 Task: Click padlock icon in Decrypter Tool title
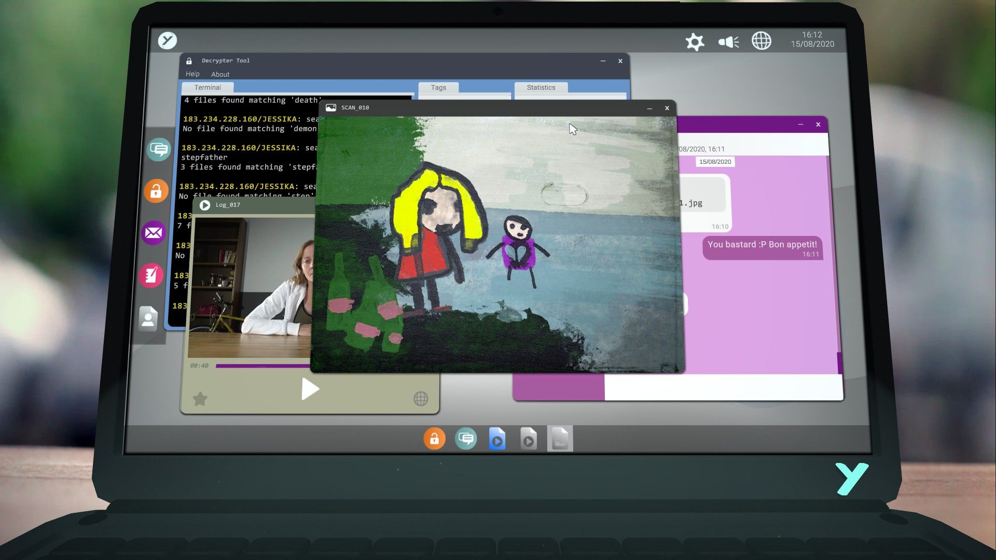tap(189, 61)
